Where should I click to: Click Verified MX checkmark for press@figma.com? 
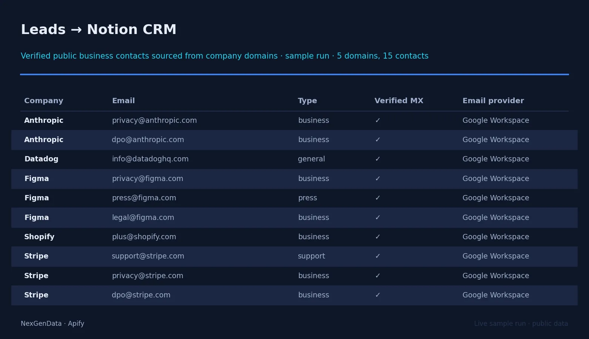[378, 198]
